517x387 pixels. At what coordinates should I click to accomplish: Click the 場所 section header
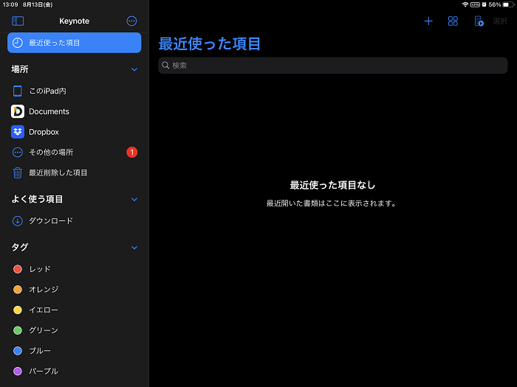point(20,69)
